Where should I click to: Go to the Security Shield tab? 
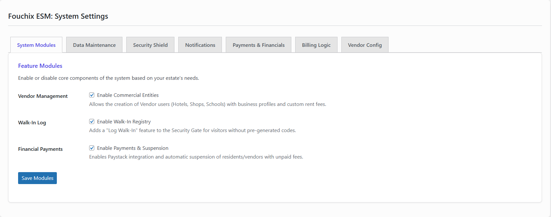pos(150,45)
